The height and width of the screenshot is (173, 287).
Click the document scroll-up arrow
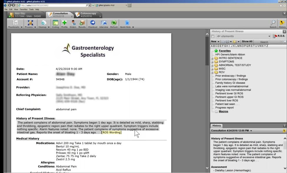[207, 34]
